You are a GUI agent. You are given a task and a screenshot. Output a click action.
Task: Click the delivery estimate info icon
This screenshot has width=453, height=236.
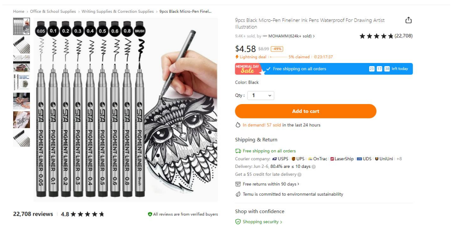tap(314, 167)
